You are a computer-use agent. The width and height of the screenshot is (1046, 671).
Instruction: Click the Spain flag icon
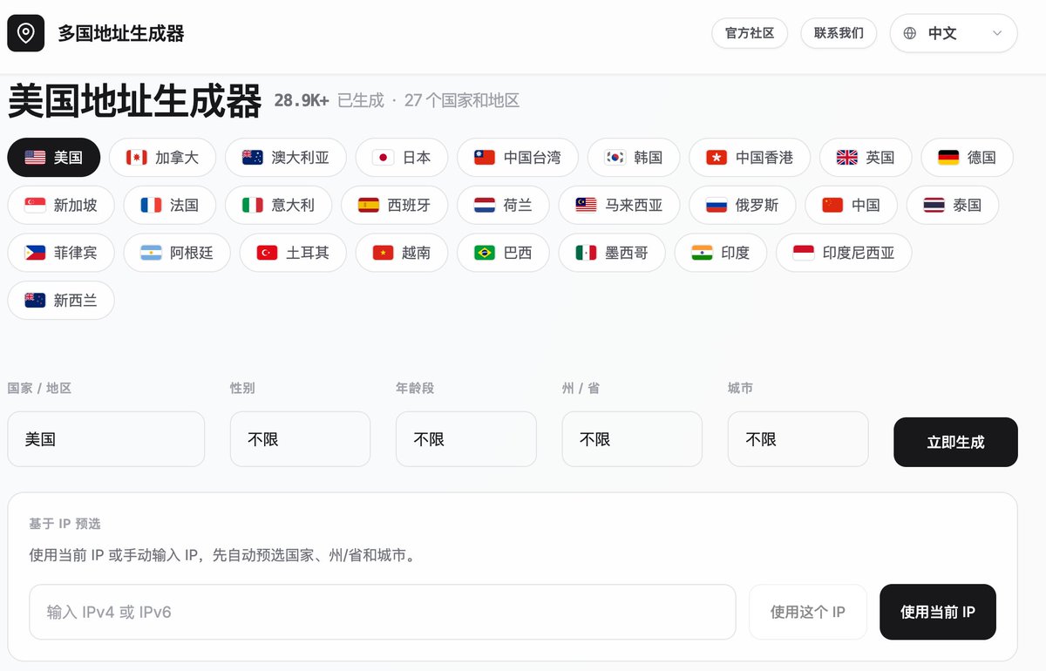point(369,206)
